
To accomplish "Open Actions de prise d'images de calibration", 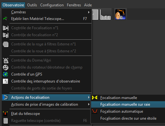I will coord(46,104).
